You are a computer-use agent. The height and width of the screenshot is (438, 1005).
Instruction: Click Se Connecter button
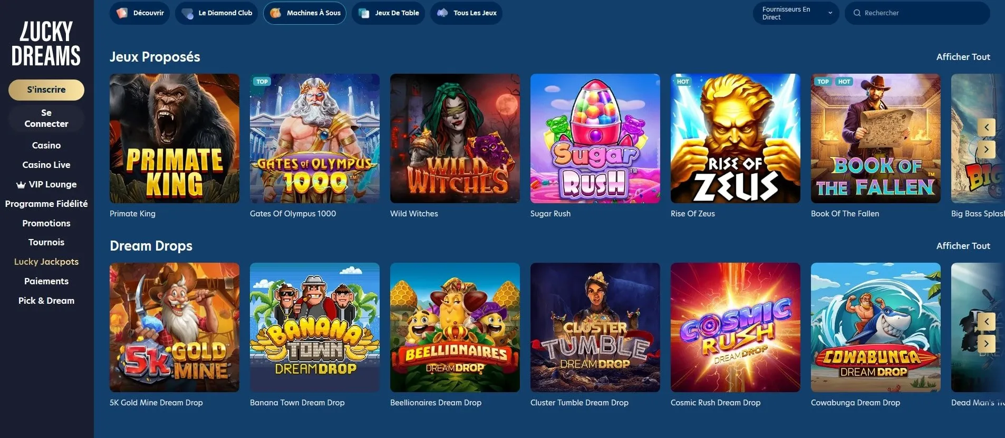(46, 118)
